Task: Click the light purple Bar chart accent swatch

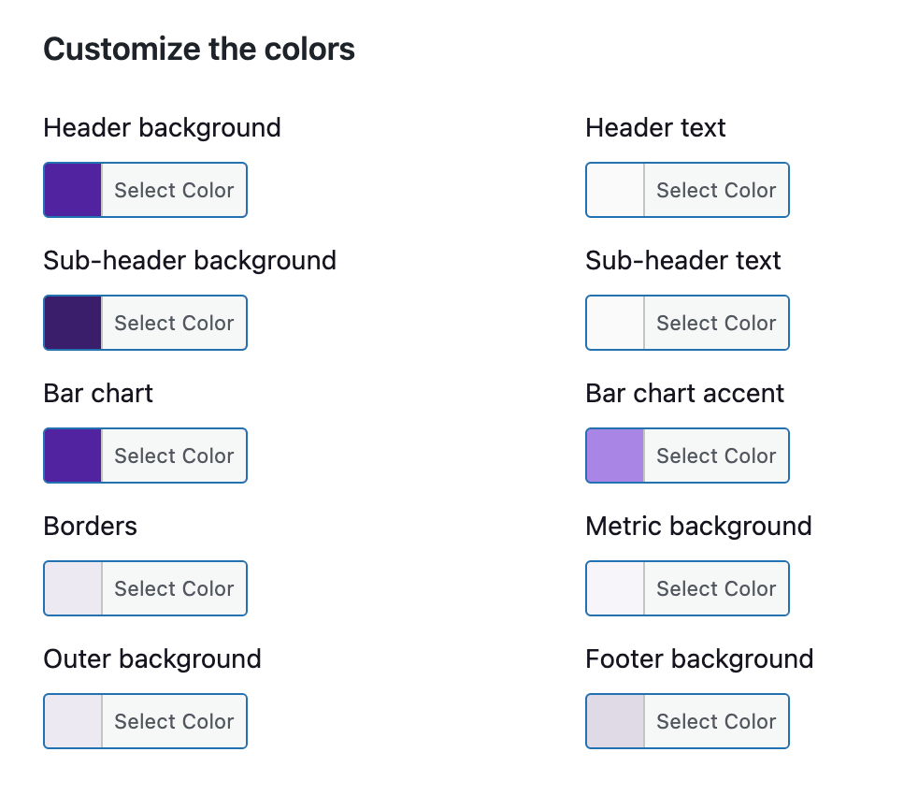Action: point(614,456)
